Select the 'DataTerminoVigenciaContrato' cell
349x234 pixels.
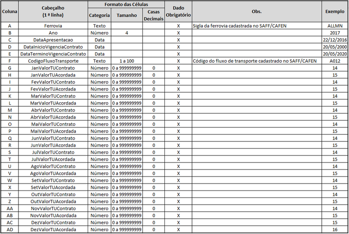(x=53, y=54)
